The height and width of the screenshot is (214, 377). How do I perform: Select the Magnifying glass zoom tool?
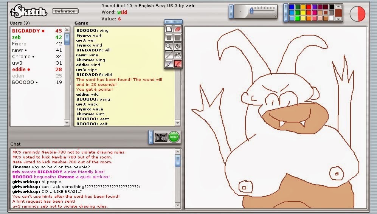click(x=169, y=47)
